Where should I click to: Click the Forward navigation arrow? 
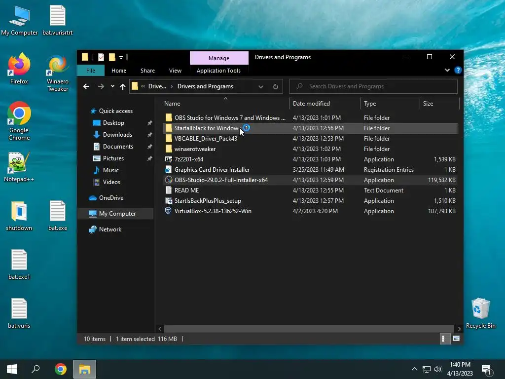tap(101, 86)
